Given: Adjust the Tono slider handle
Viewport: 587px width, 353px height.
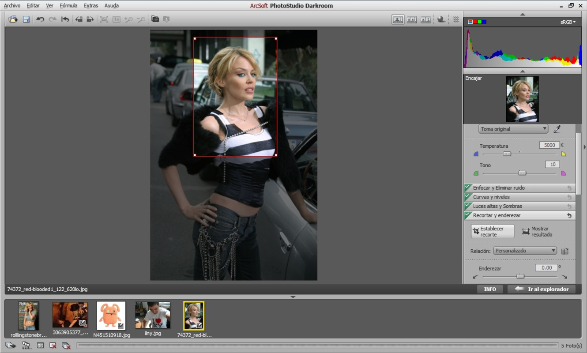Looking at the screenshot, I should click(522, 173).
